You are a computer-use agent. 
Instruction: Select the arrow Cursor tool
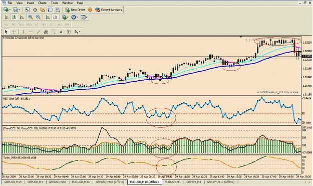6,32
